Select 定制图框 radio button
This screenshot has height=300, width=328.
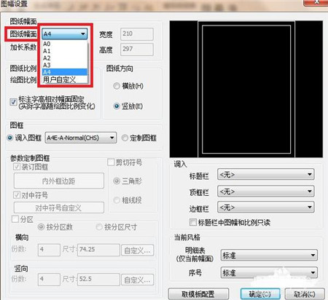[125, 138]
